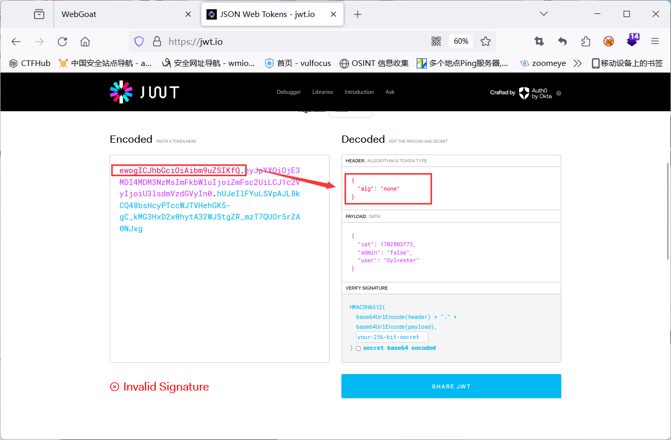Close the jwt.io tab
The image size is (671, 440).
pyautogui.click(x=334, y=14)
